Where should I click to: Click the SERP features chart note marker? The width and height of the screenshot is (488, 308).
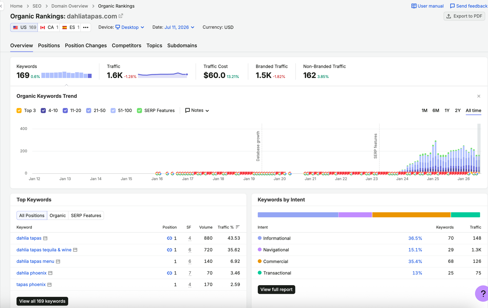click(x=375, y=146)
